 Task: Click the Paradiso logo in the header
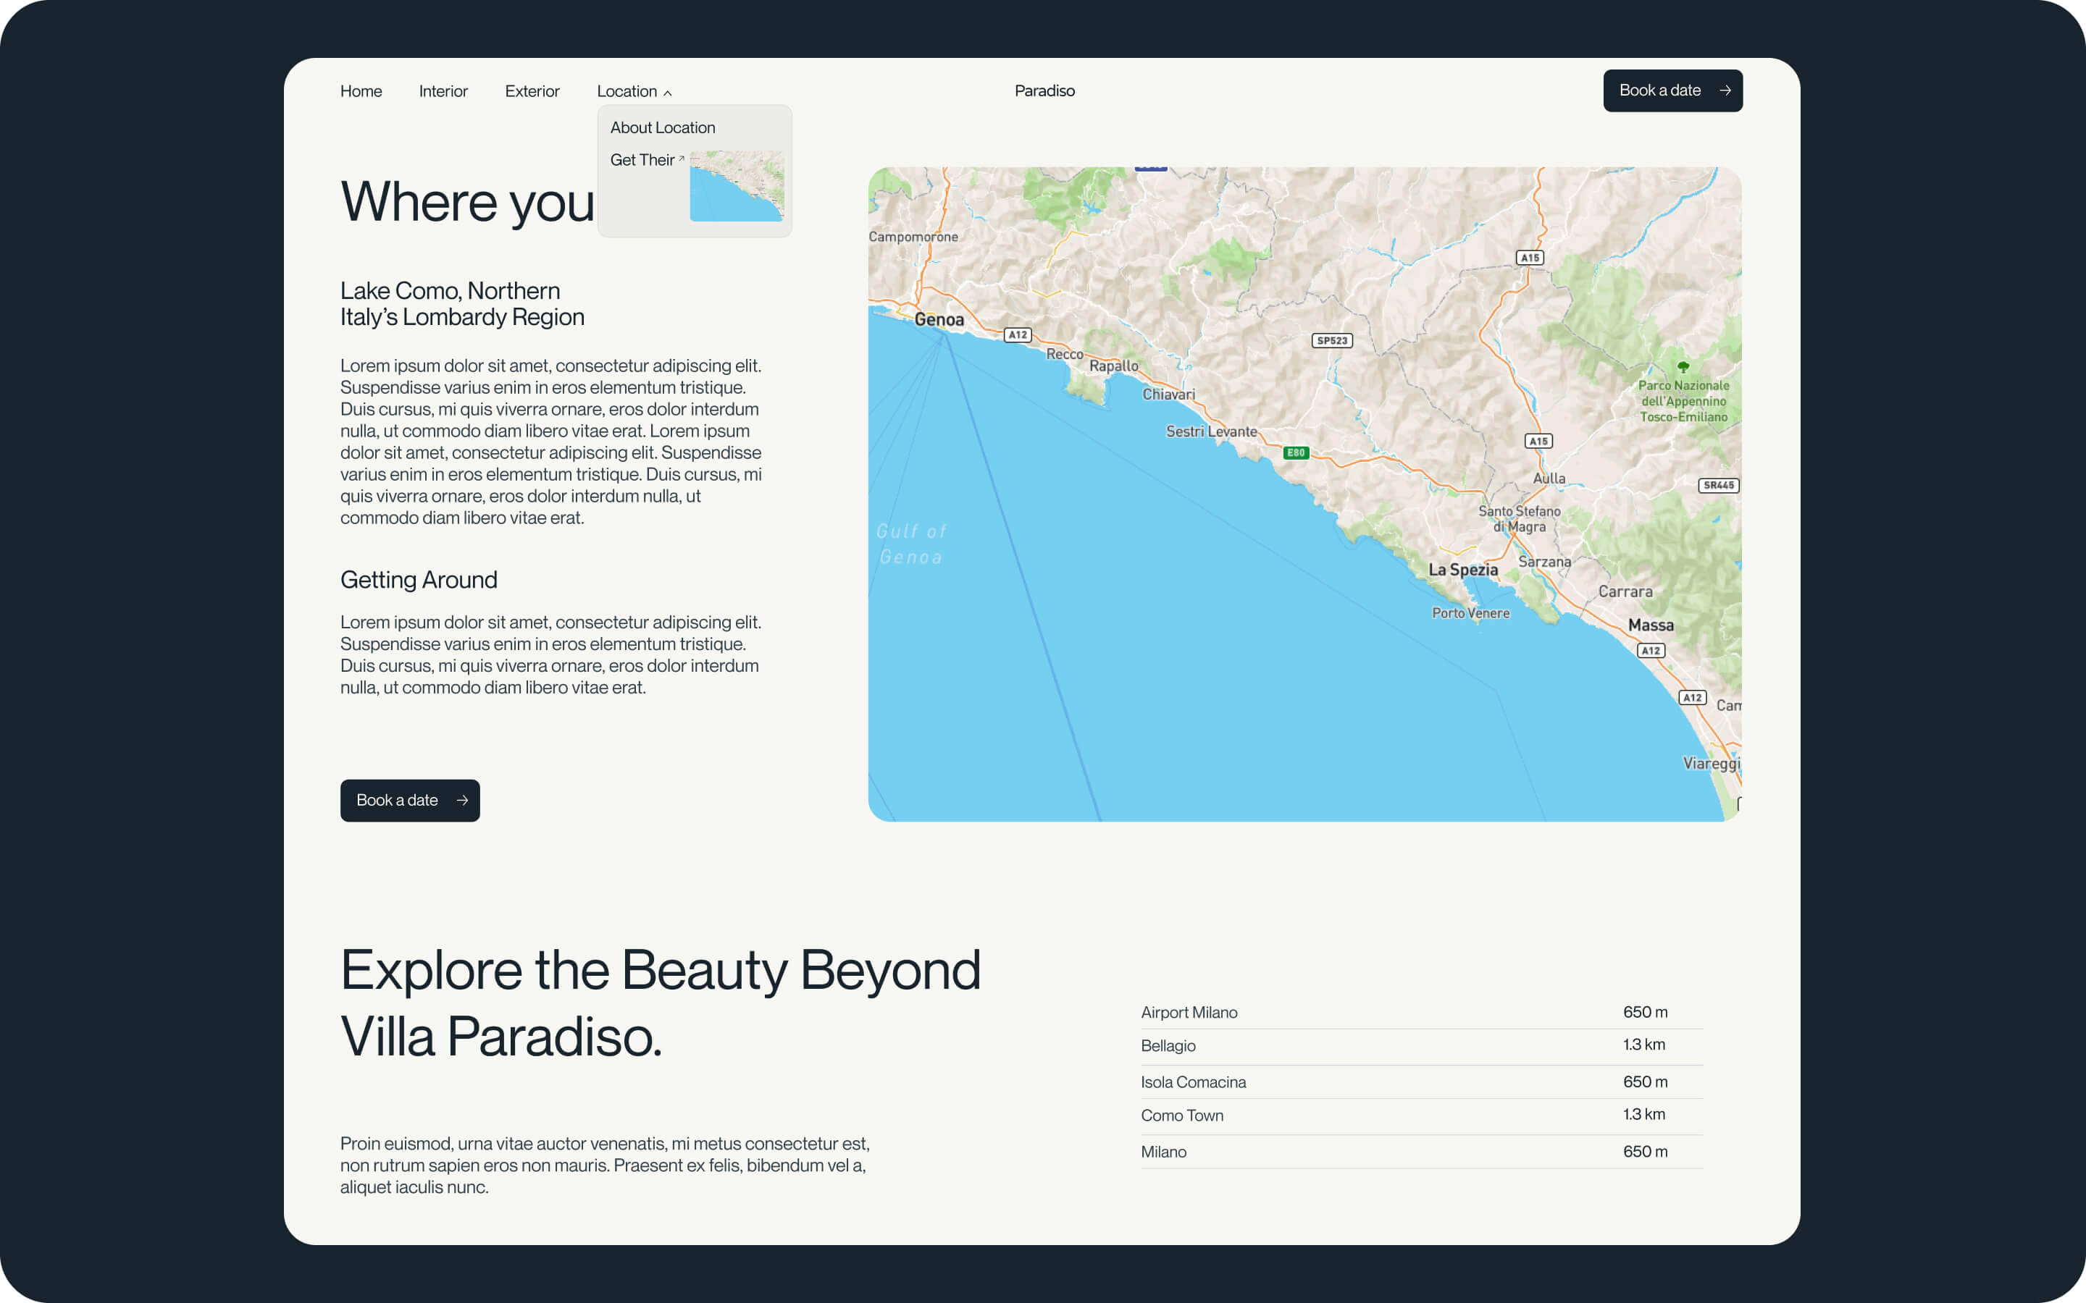tap(1044, 90)
